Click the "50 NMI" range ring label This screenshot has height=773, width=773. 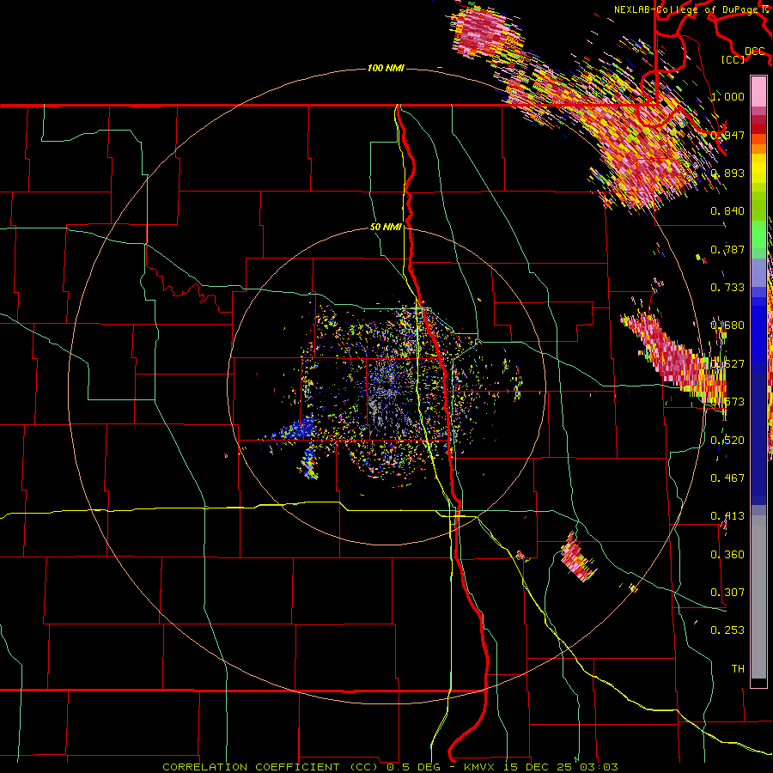pos(386,227)
